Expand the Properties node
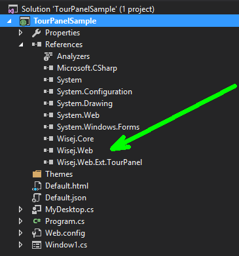The height and width of the screenshot is (256, 239). pos(21,33)
